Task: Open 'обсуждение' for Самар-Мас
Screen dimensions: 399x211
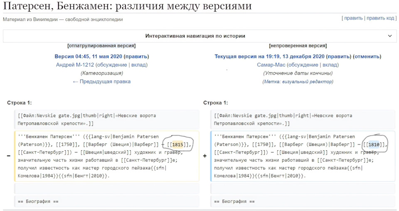Action: (303, 65)
